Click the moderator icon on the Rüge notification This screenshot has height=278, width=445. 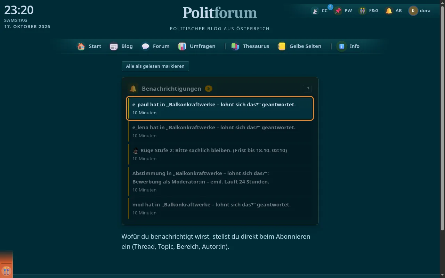[x=136, y=151]
